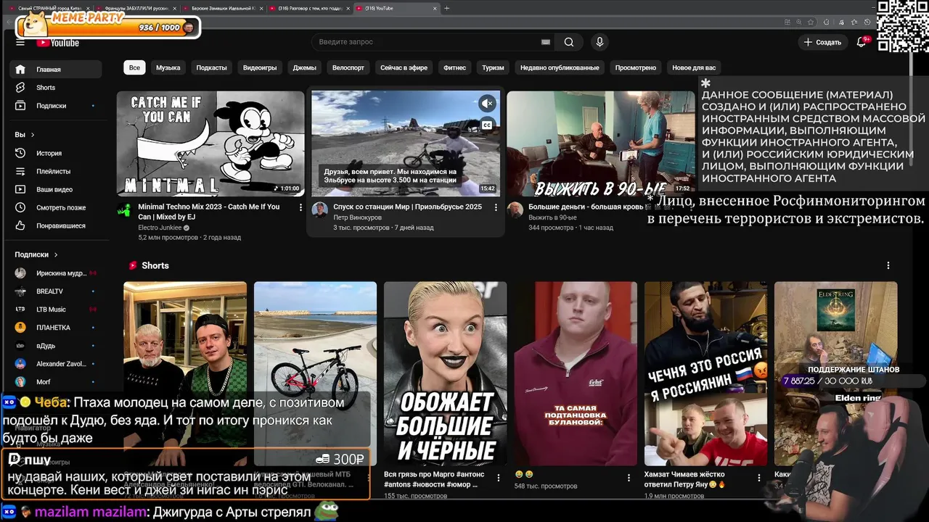The height and width of the screenshot is (522, 929).
Task: Open Смотреть позже in the sidebar
Action: click(56, 208)
